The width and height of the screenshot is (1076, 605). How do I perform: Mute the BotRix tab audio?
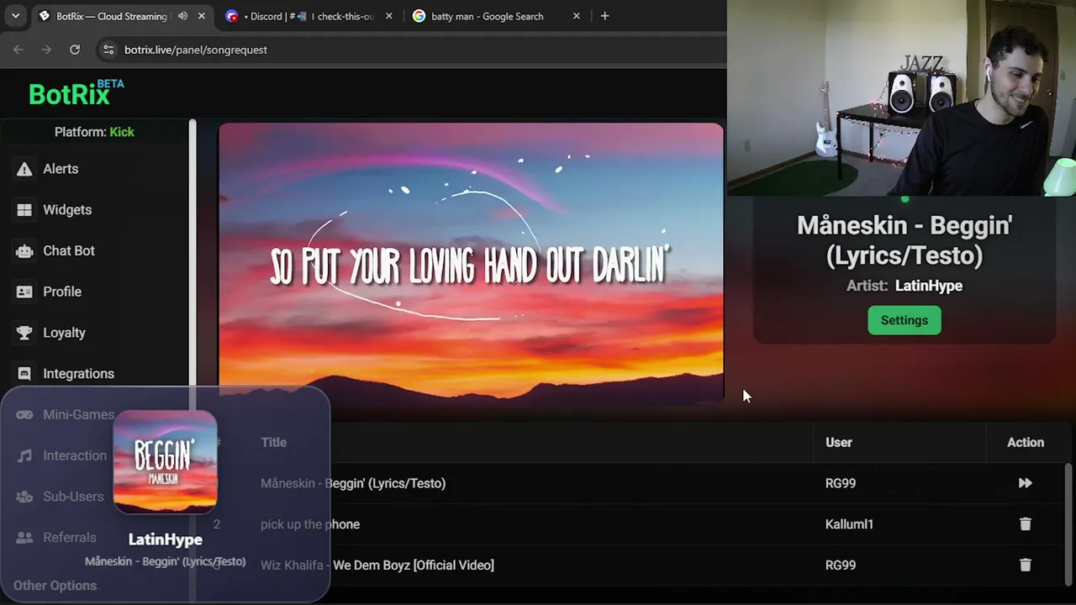182,16
